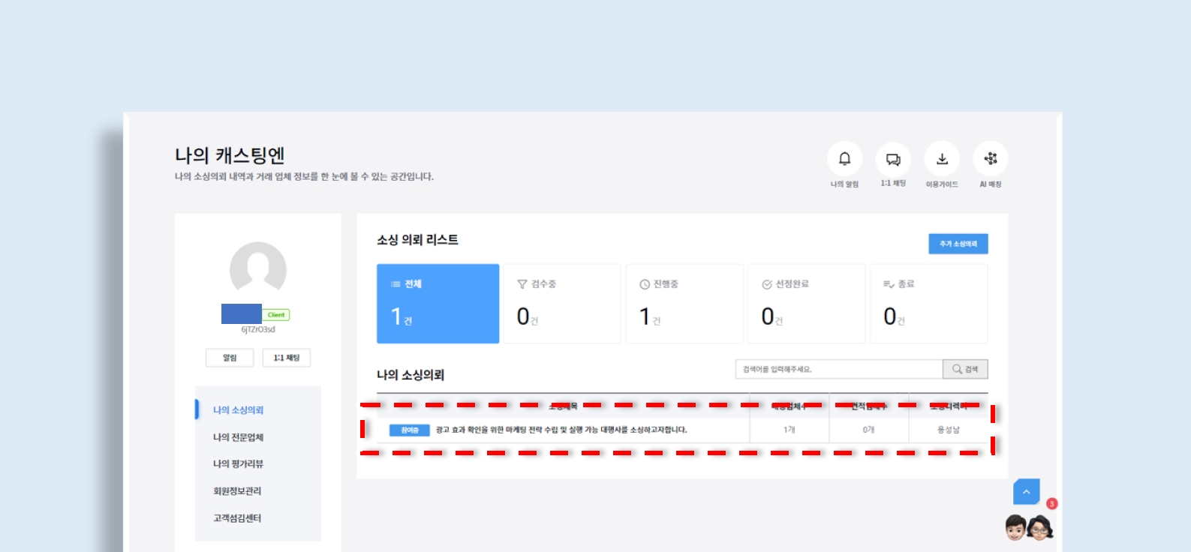The width and height of the screenshot is (1191, 552).
Task: Click the profile avatar image
Action: (257, 268)
